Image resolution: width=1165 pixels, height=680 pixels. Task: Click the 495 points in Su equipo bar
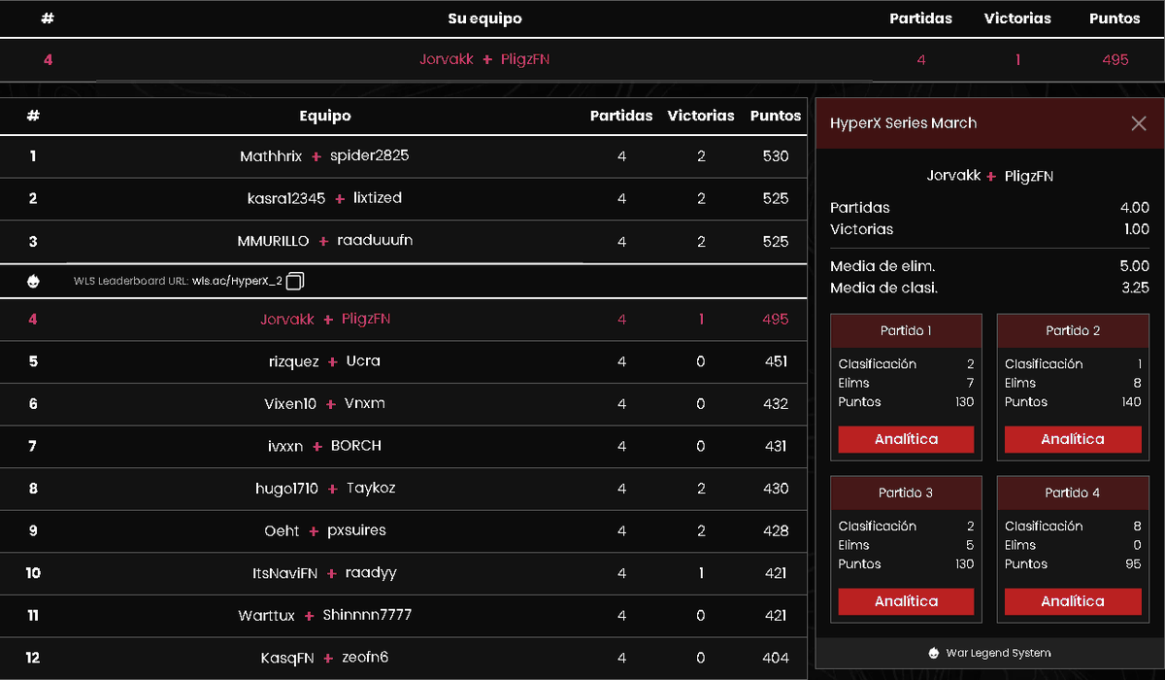tap(1115, 59)
